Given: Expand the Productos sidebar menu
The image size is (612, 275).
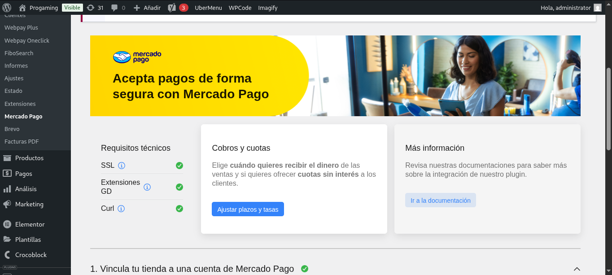Looking at the screenshot, I should pyautogui.click(x=29, y=158).
